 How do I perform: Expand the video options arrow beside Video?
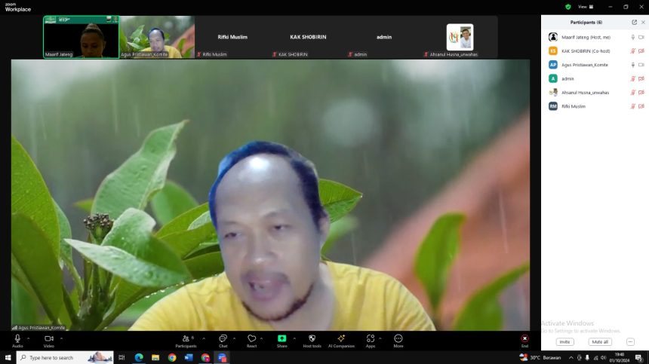tap(60, 338)
